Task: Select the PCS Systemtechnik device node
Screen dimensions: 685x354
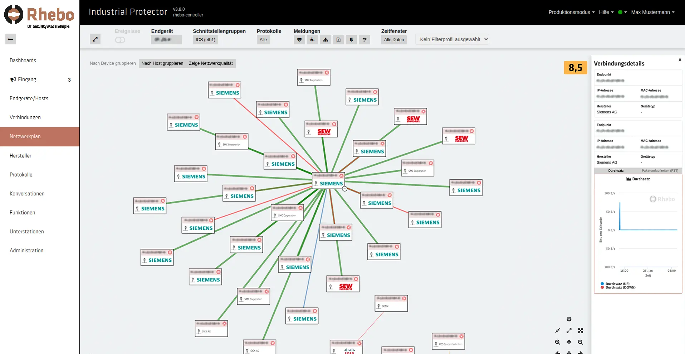Action: click(448, 341)
